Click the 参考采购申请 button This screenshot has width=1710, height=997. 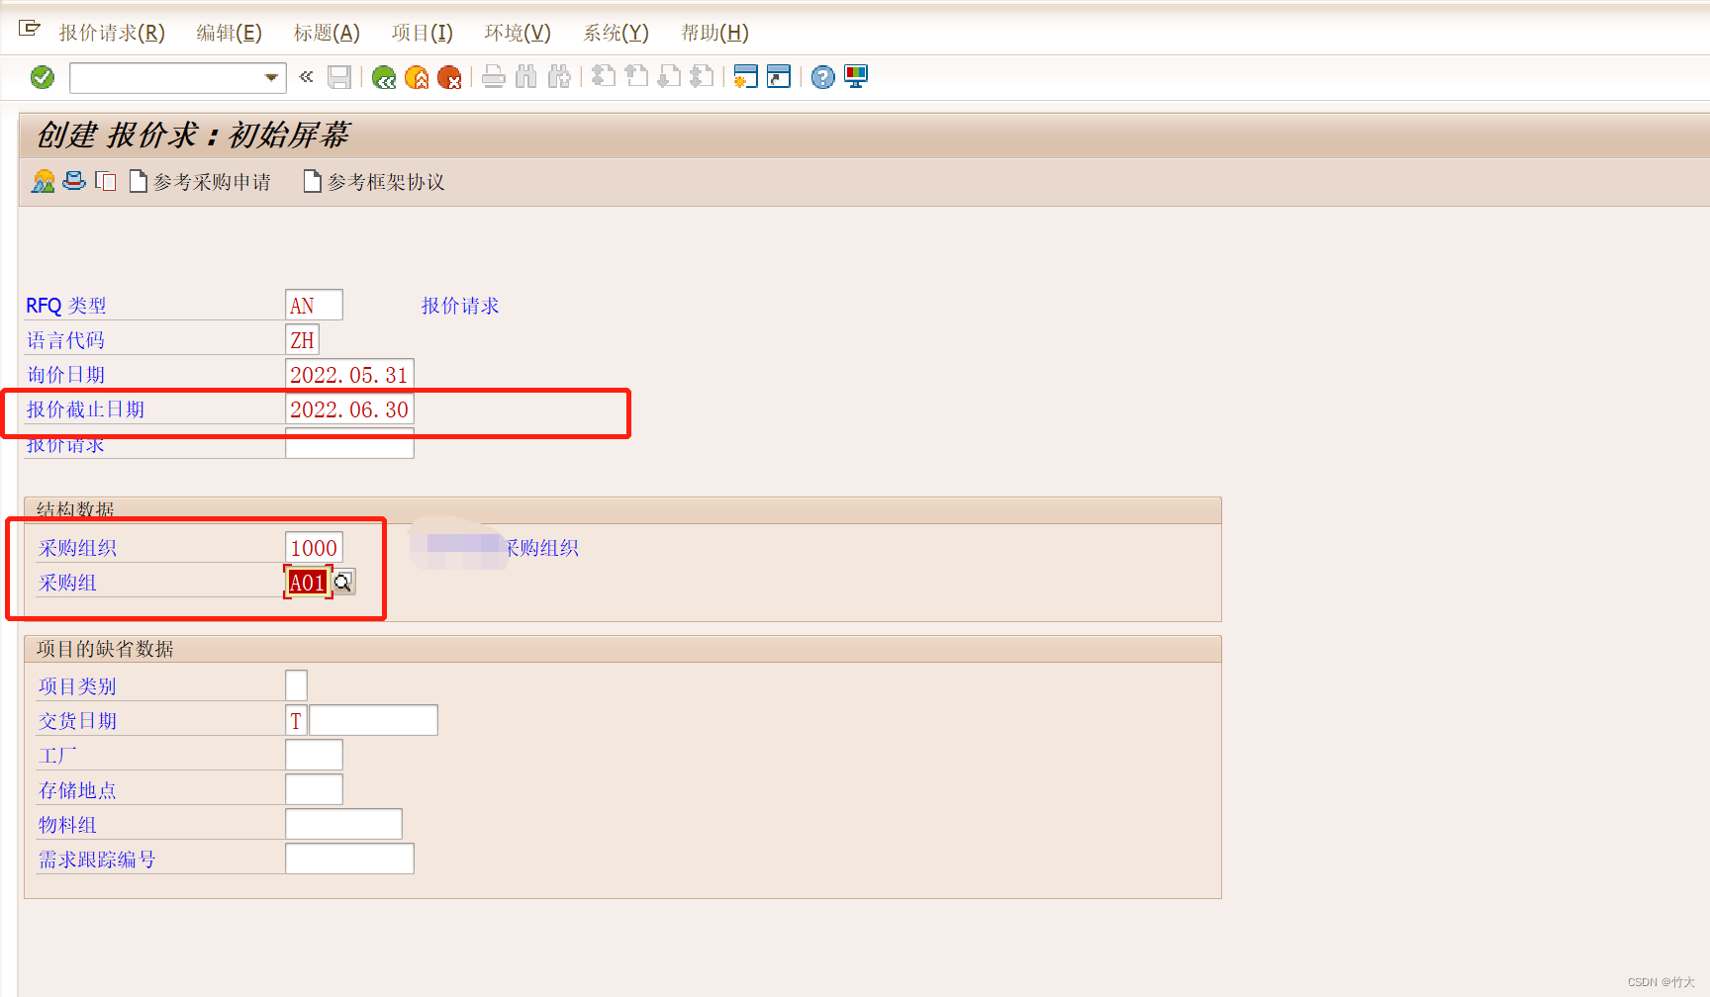click(201, 182)
